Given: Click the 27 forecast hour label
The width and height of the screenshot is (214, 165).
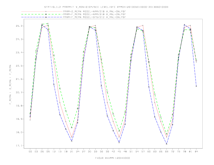Looking at the screenshot, I should click(x=83, y=152).
